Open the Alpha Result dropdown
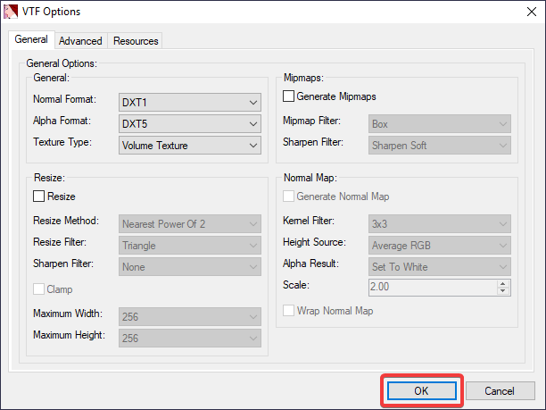This screenshot has height=410, width=546. [x=440, y=267]
